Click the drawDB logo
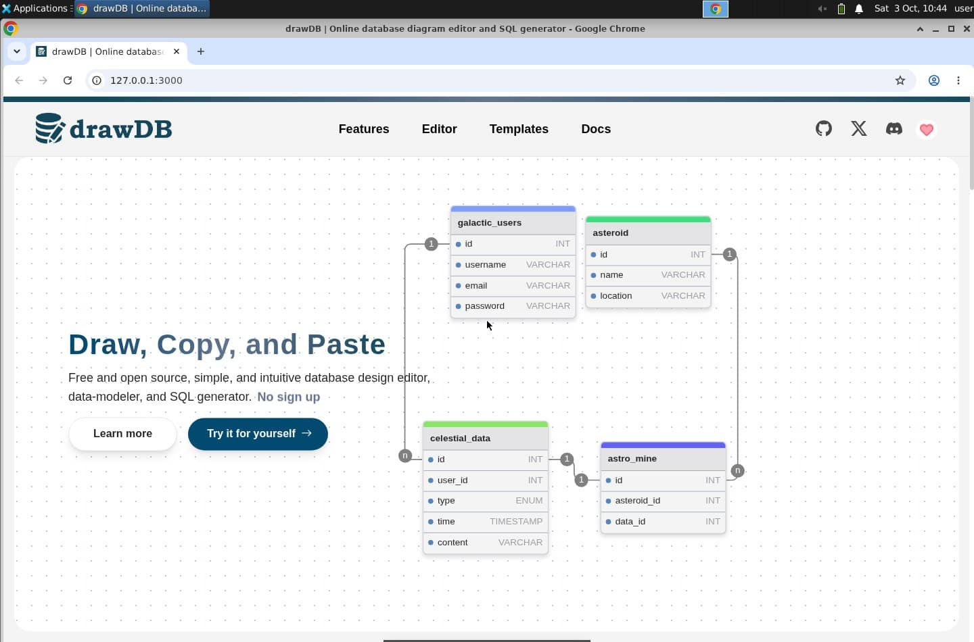 point(104,128)
